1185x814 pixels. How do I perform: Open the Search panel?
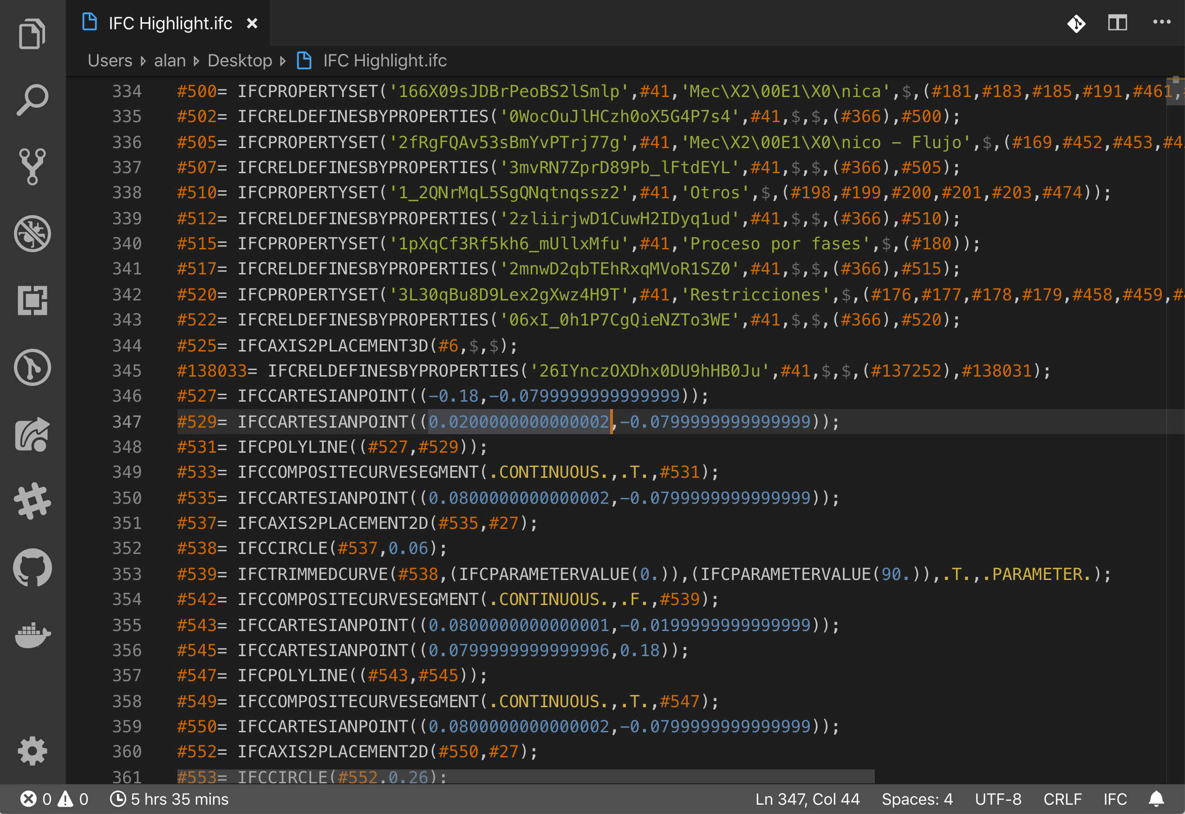coord(32,100)
